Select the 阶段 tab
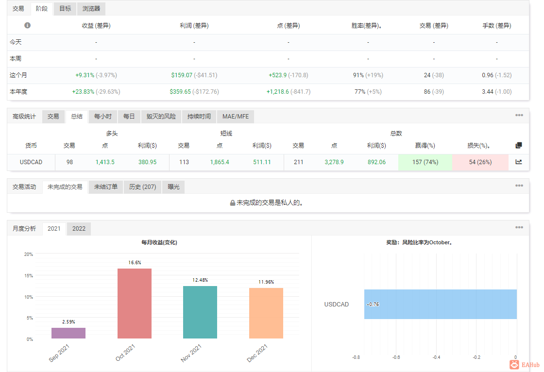 pos(42,9)
